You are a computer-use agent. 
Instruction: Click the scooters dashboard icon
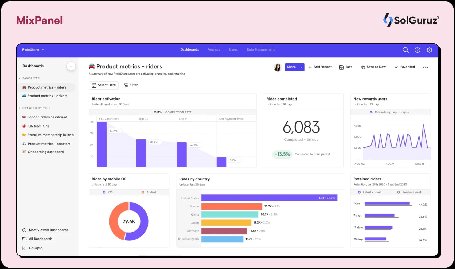point(24,144)
